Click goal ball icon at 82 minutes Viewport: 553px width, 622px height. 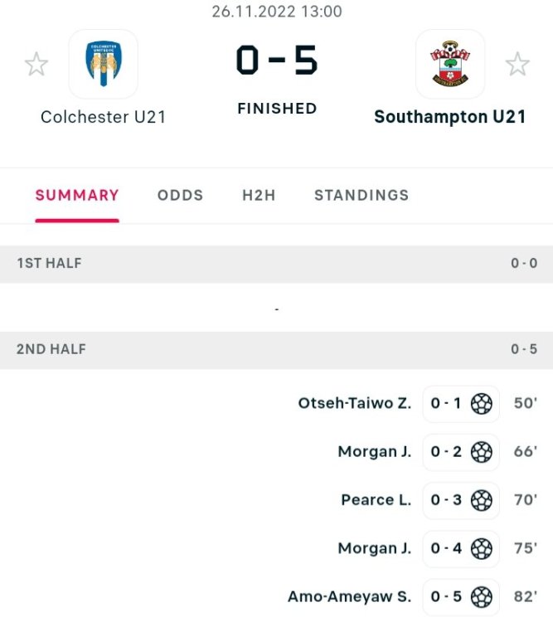pos(482,596)
